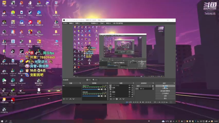The width and height of the screenshot is (219, 123).
Task: Select the Apex Legends desktop shortcut
Action: pyautogui.click(x=22, y=34)
